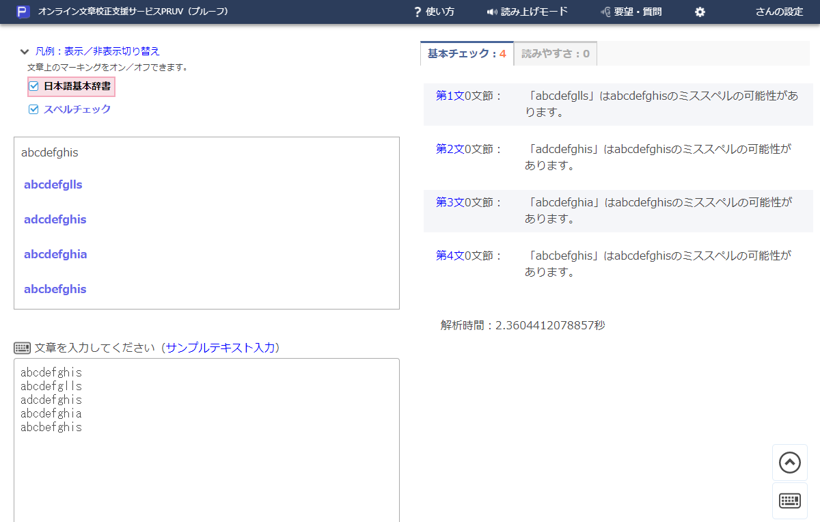Viewport: 820px width, 522px height.
Task: Select the abcdefglls suggestion link
Action: click(x=53, y=184)
